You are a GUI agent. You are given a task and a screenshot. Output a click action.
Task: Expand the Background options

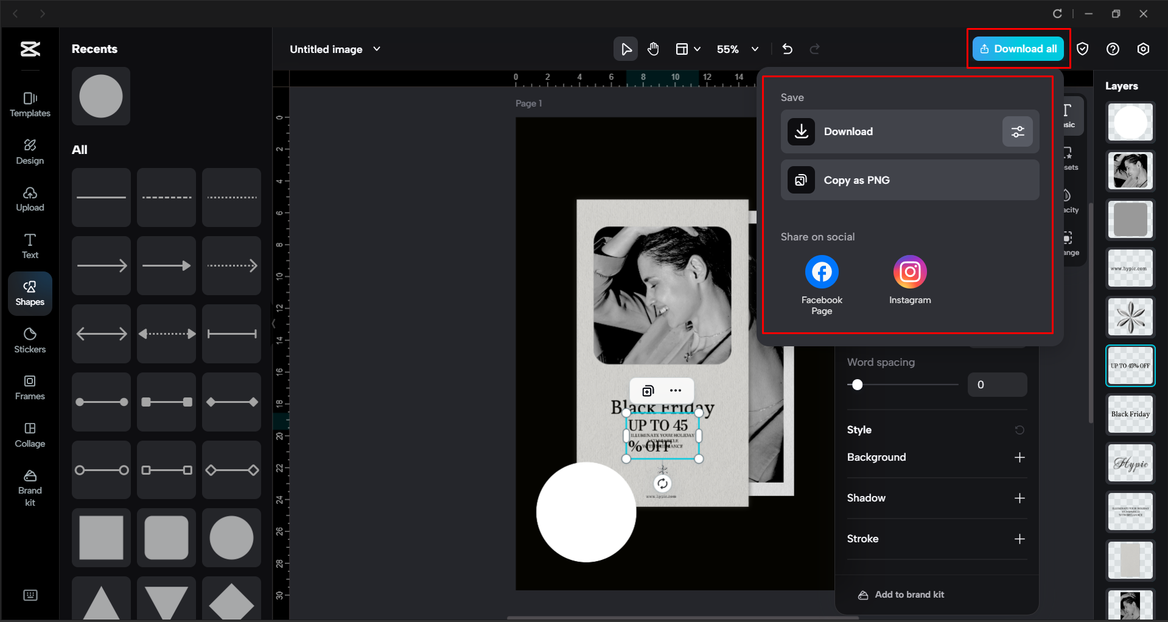1020,457
